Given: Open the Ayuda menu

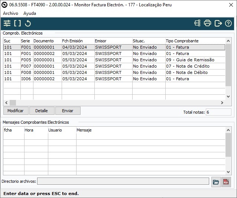Looking at the screenshot, I should pos(30,13).
